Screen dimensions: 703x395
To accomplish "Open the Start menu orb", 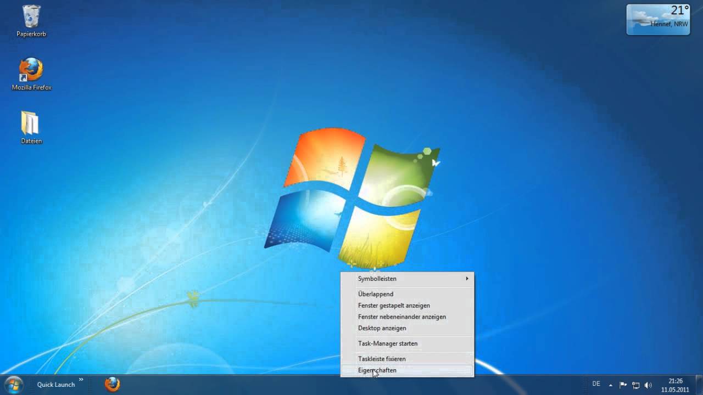I will click(x=13, y=384).
